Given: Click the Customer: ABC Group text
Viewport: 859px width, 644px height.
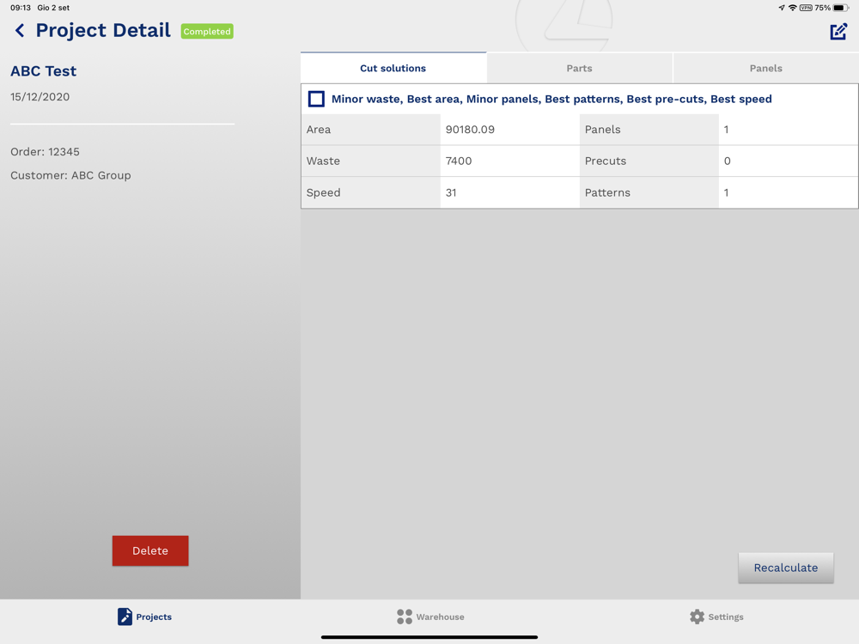Looking at the screenshot, I should [x=70, y=176].
